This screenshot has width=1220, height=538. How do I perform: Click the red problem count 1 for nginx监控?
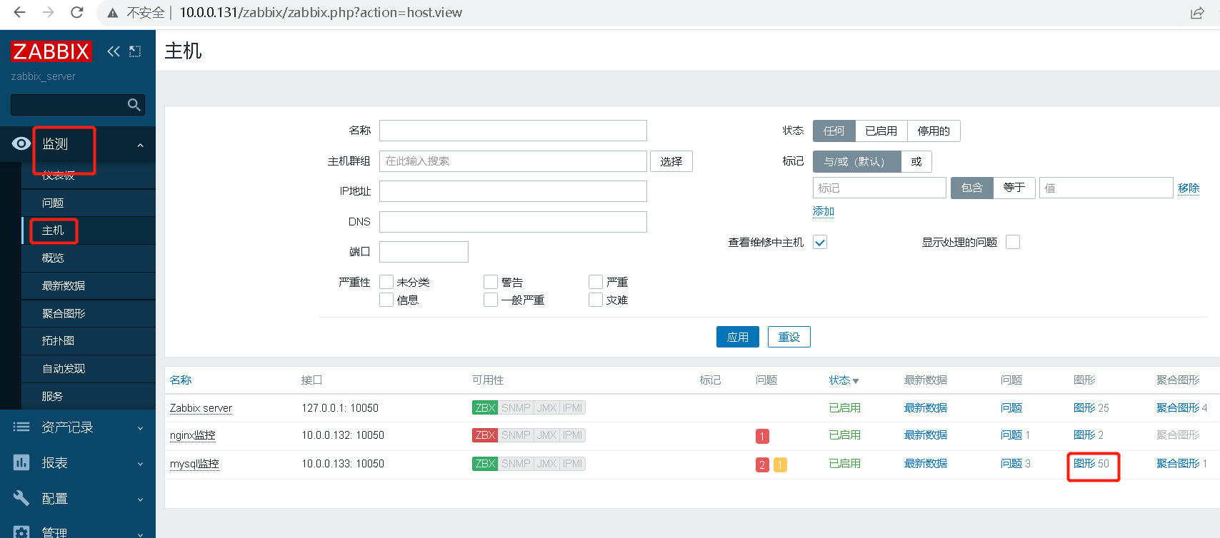[762, 436]
